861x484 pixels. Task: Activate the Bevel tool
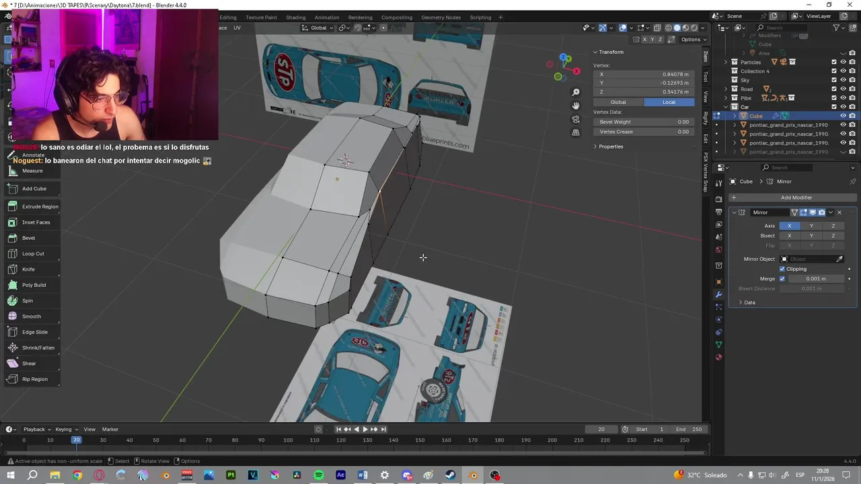pos(32,238)
